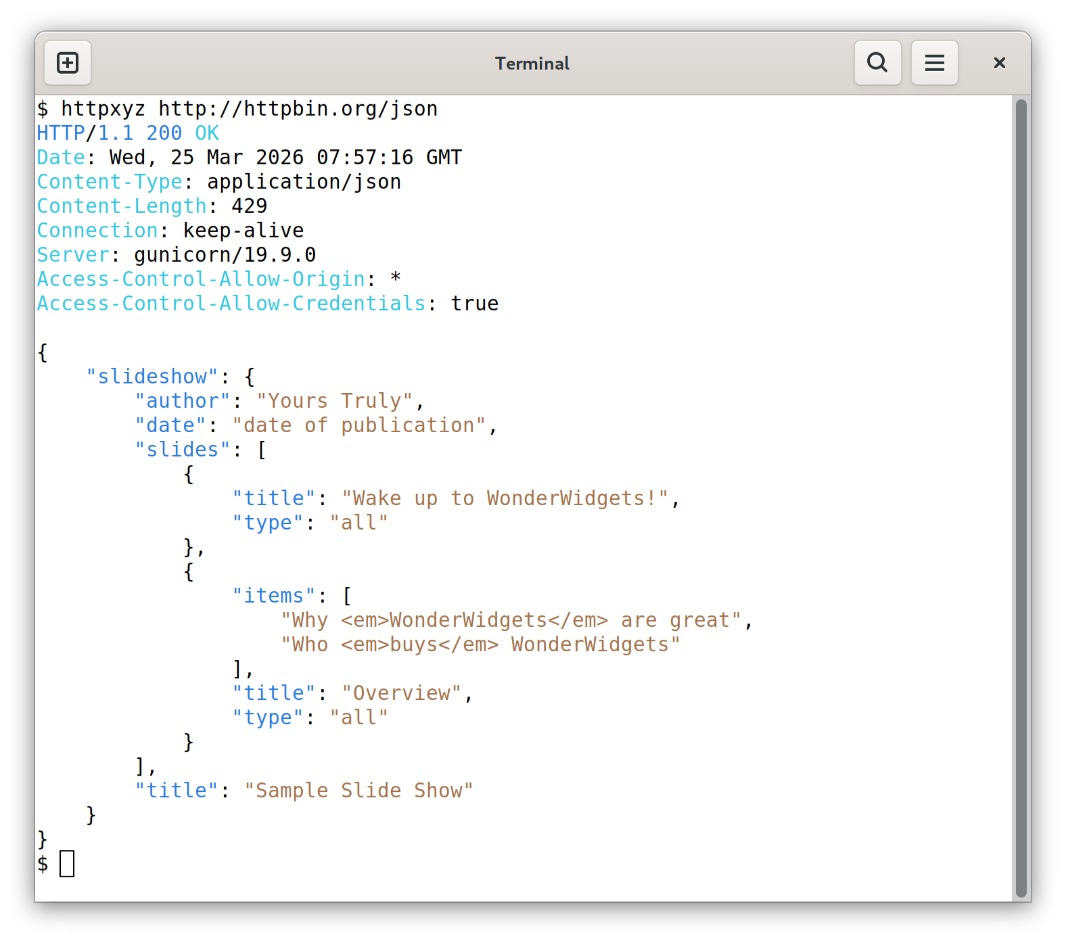
Task: Click the Date header line
Action: [x=250, y=158]
